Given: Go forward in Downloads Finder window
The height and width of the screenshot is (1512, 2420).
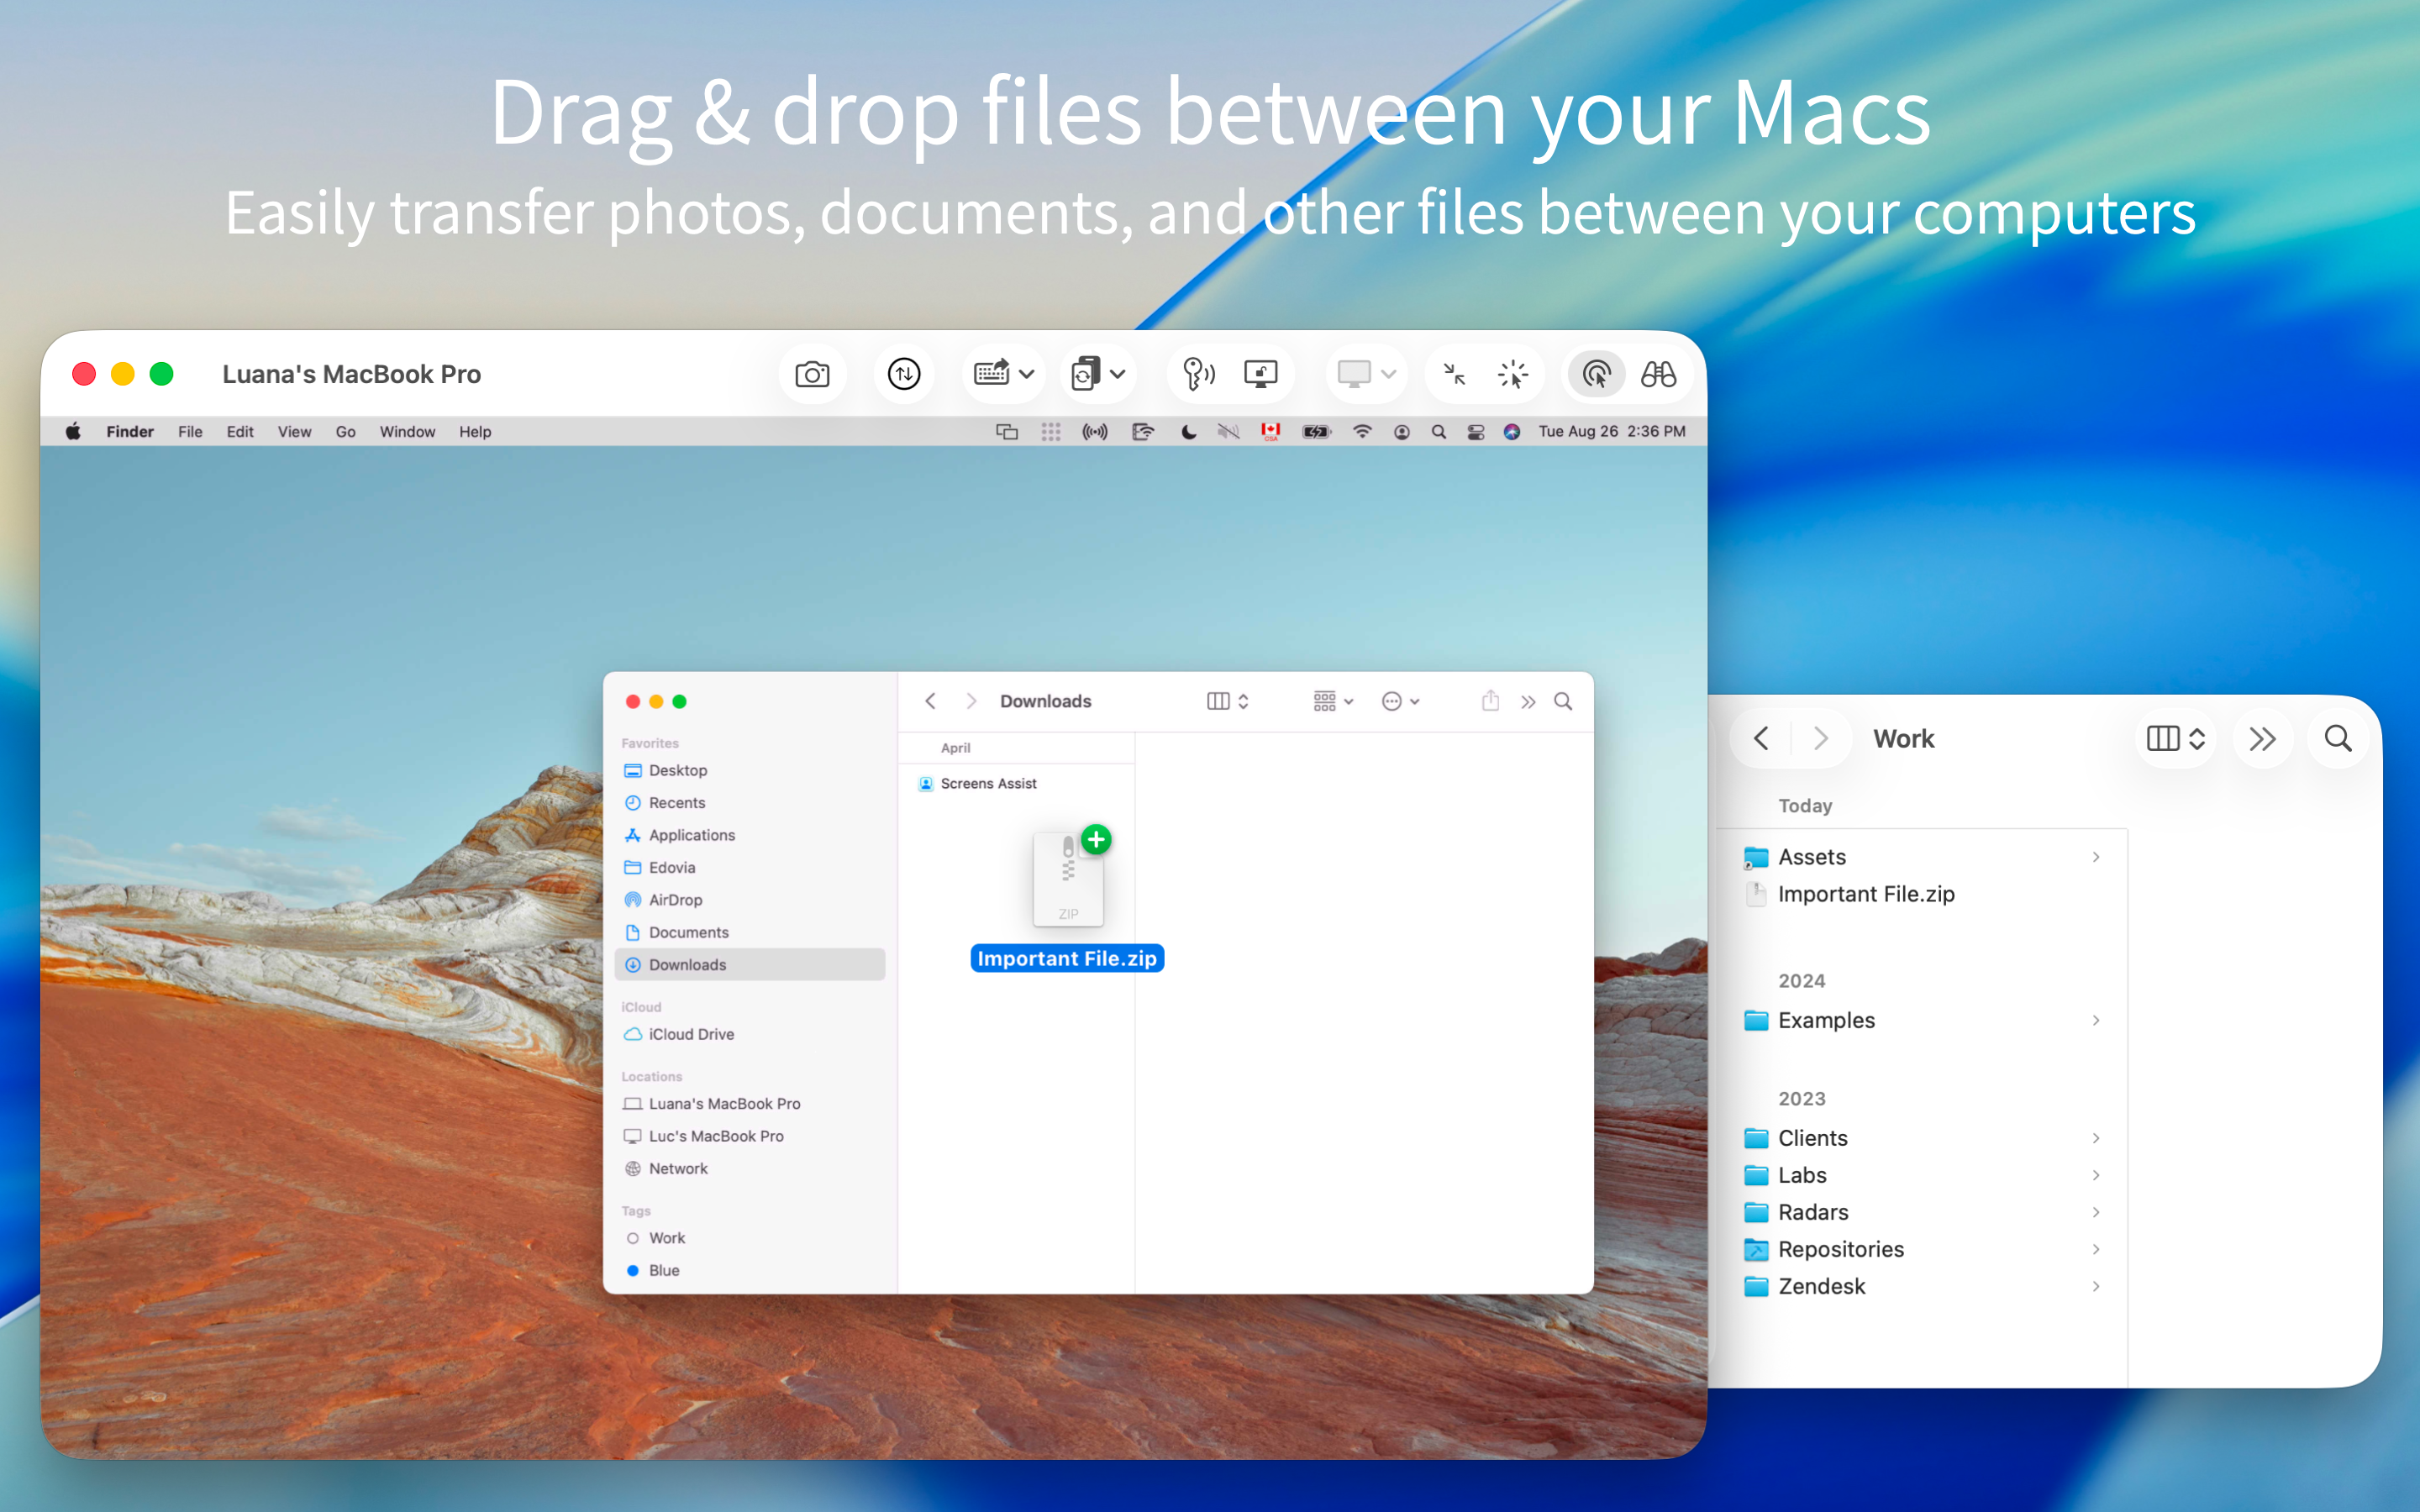Looking at the screenshot, I should pos(970,701).
